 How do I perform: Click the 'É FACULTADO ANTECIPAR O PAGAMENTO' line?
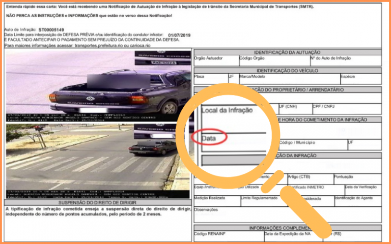(x=92, y=40)
